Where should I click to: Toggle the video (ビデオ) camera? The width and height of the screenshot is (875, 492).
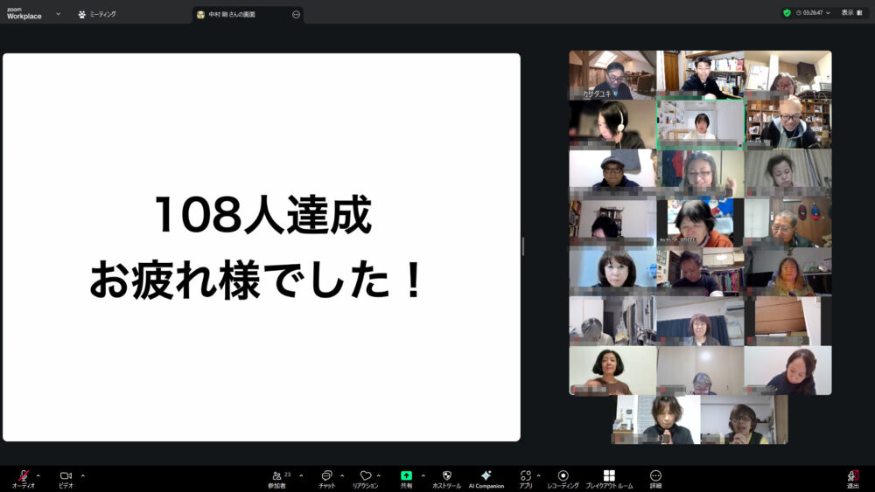click(66, 475)
